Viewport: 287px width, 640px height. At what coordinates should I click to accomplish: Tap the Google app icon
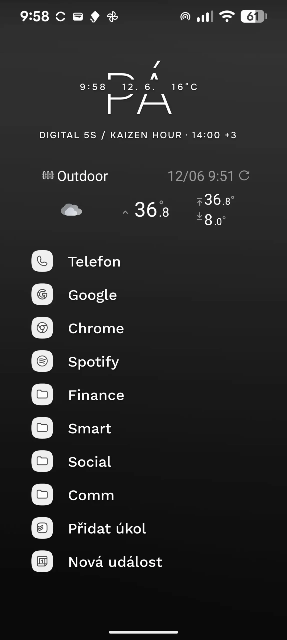tap(42, 294)
